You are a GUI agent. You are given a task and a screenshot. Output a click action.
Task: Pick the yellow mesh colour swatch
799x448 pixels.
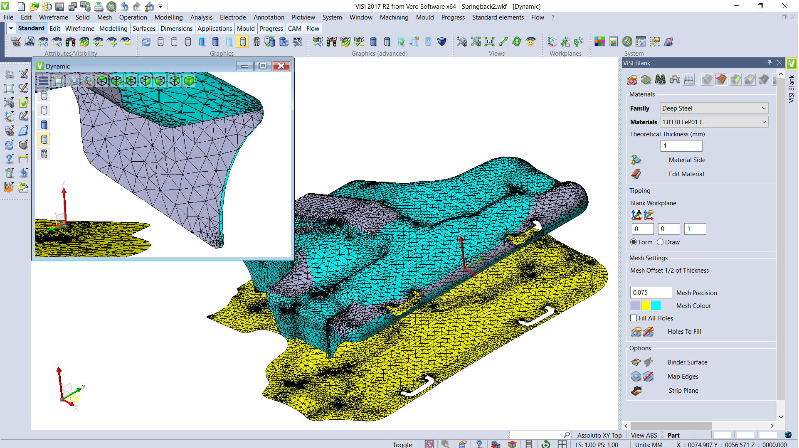click(x=646, y=306)
